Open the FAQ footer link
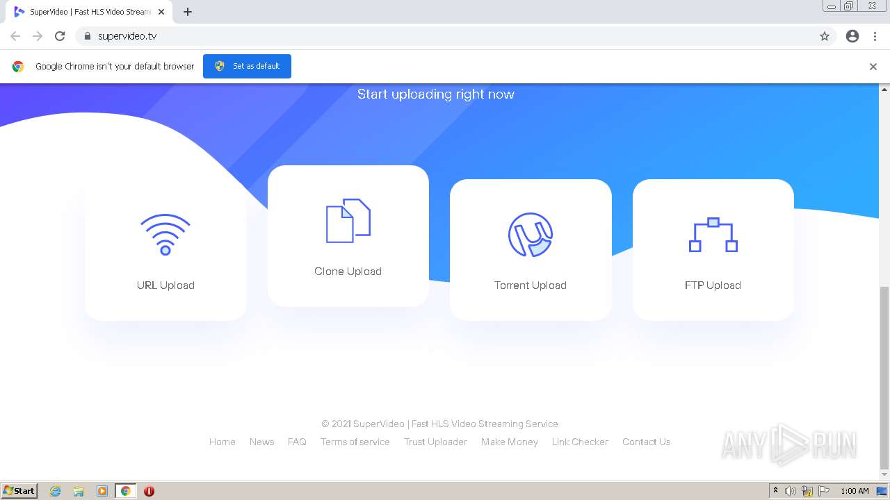Viewport: 890px width, 500px height. click(297, 442)
